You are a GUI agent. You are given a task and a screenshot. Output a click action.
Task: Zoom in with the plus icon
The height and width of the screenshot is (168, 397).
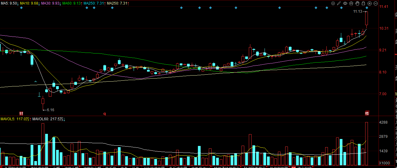[x=369, y=3]
